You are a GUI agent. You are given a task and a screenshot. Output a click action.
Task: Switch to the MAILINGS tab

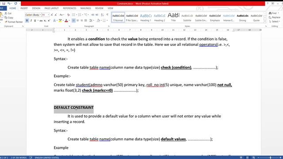tap(85, 8)
